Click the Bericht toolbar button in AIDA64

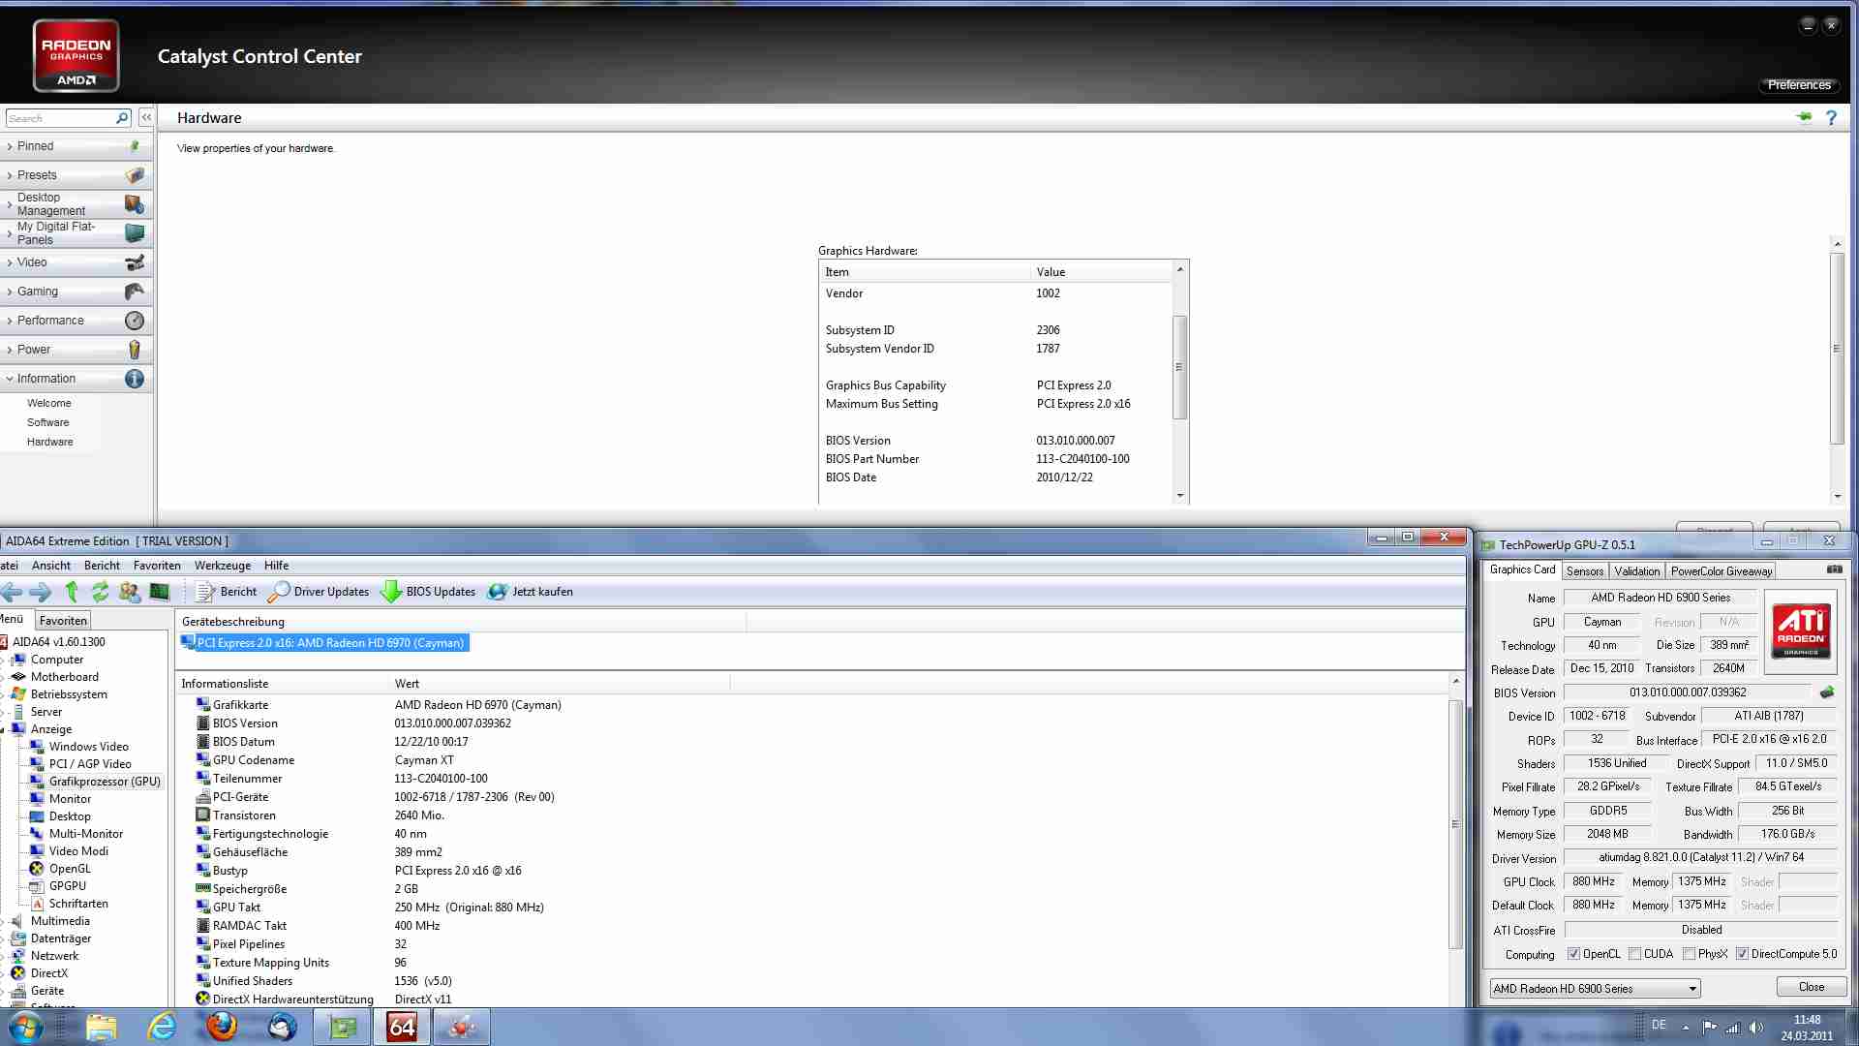click(227, 592)
